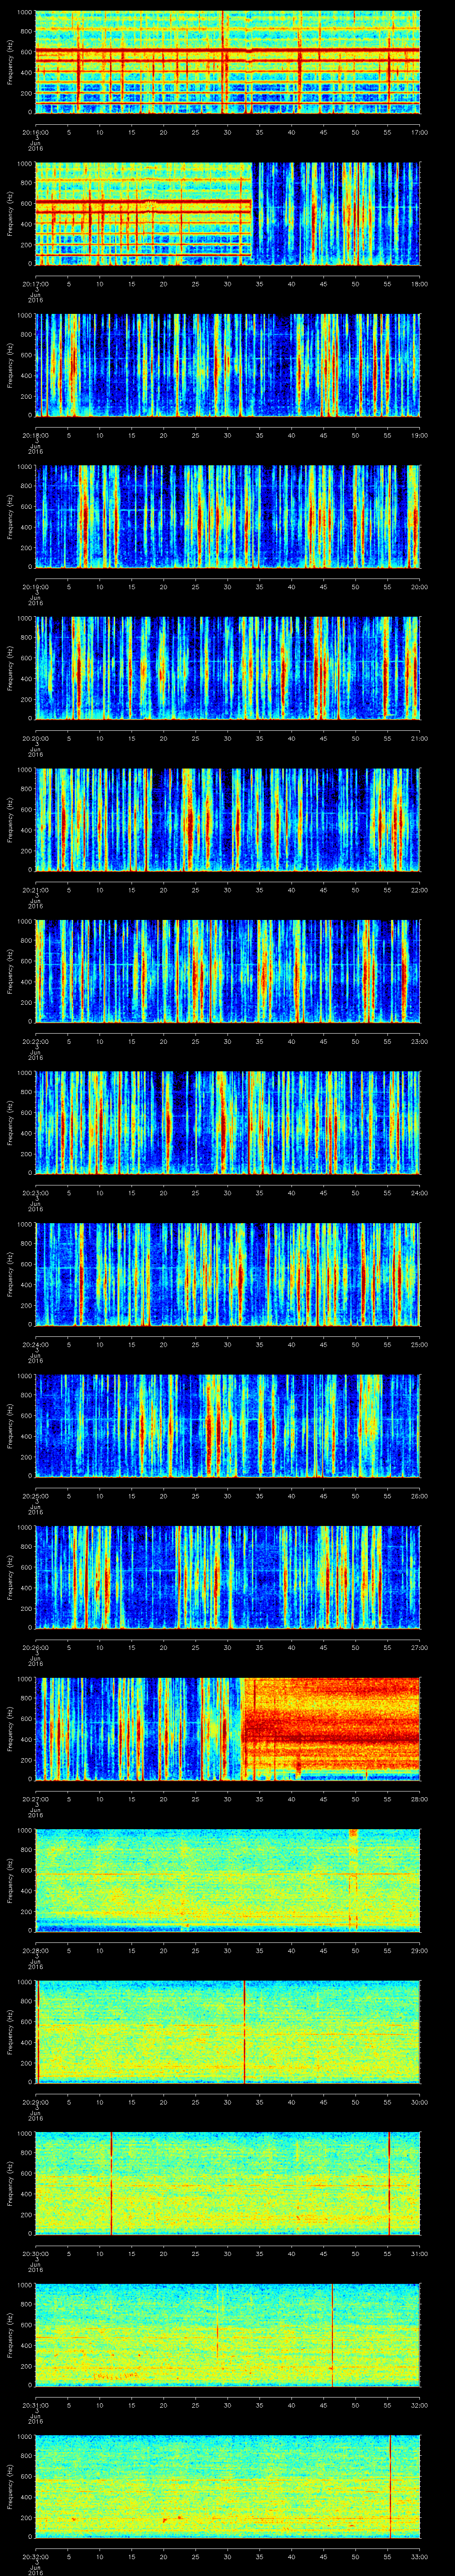
Task: Click the '20:22:00' start time label
Action: coord(36,1041)
